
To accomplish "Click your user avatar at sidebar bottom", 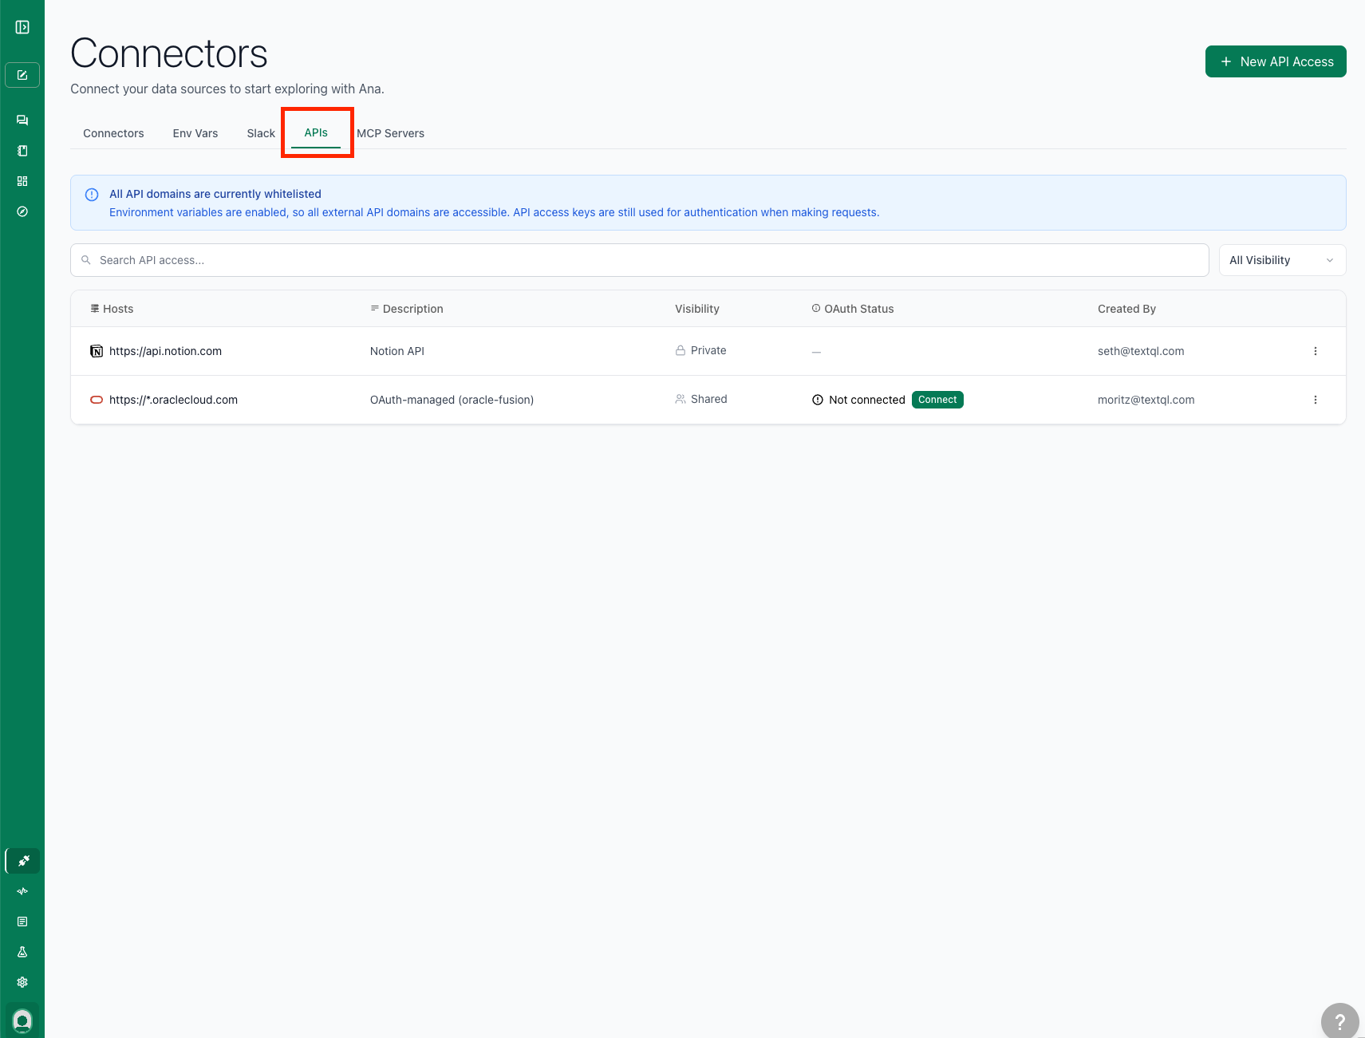I will (22, 1020).
